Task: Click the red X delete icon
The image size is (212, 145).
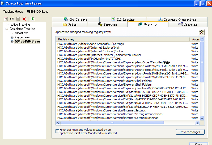Action: point(24,19)
